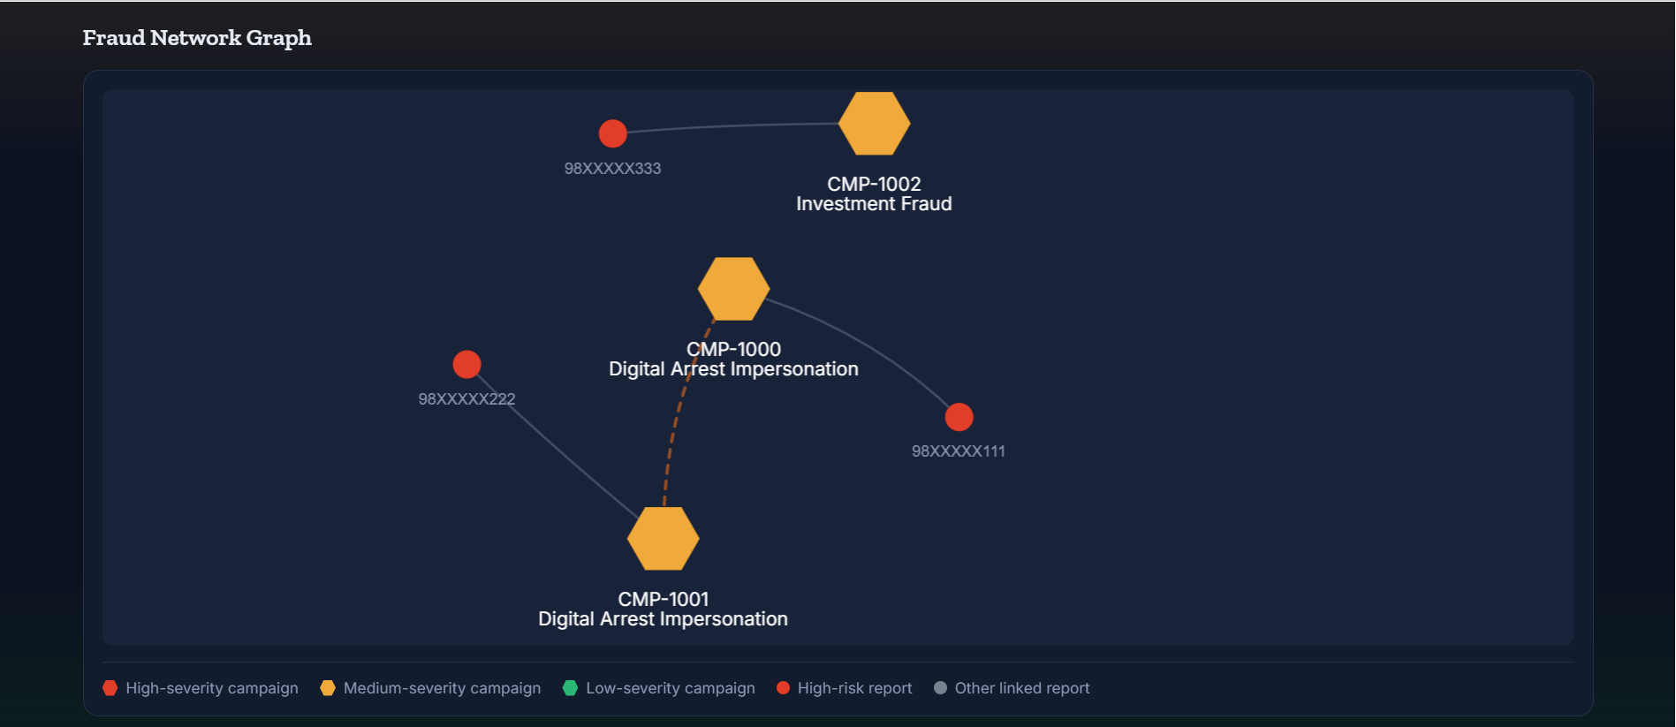Select the CMP-1001 campaign hexagon node
This screenshot has height=727, width=1676.
click(x=663, y=538)
